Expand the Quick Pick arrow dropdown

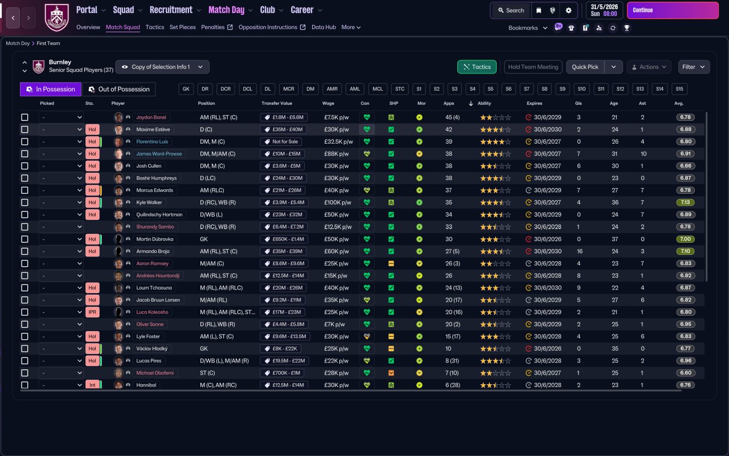pos(613,67)
